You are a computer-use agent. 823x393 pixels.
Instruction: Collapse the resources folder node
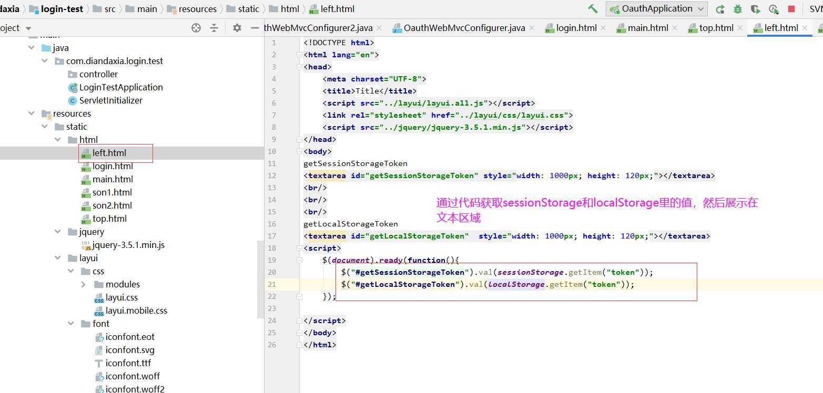[32, 113]
